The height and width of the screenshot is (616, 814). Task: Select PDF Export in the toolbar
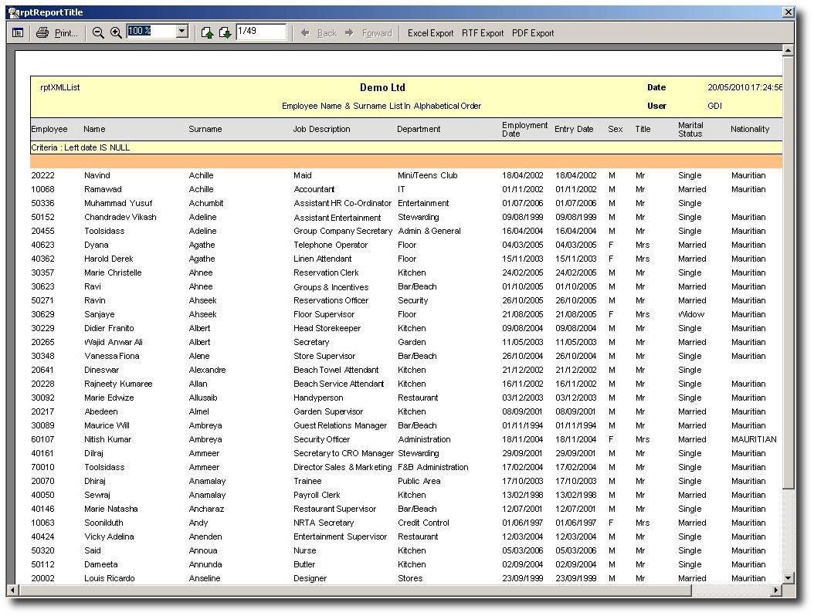tap(533, 33)
